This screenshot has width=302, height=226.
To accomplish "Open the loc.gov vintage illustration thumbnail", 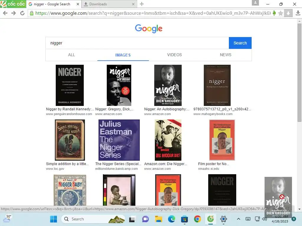I will 70,140.
